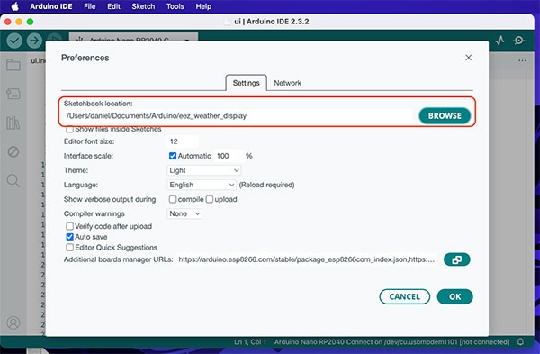Click the Editor font size field
The image size is (540, 354).
pos(183,141)
